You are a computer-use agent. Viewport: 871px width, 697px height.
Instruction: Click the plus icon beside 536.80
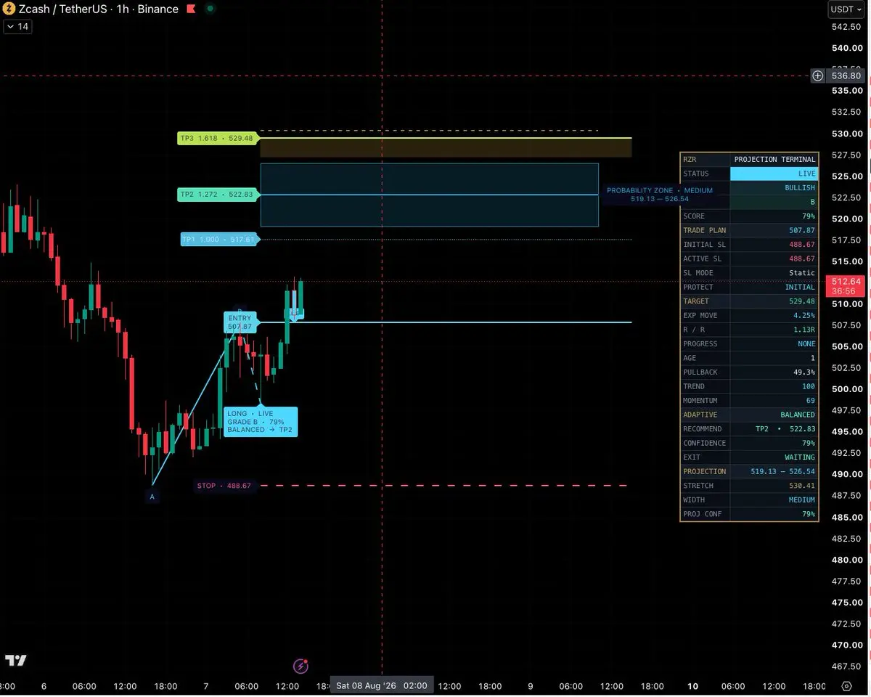[x=817, y=76]
